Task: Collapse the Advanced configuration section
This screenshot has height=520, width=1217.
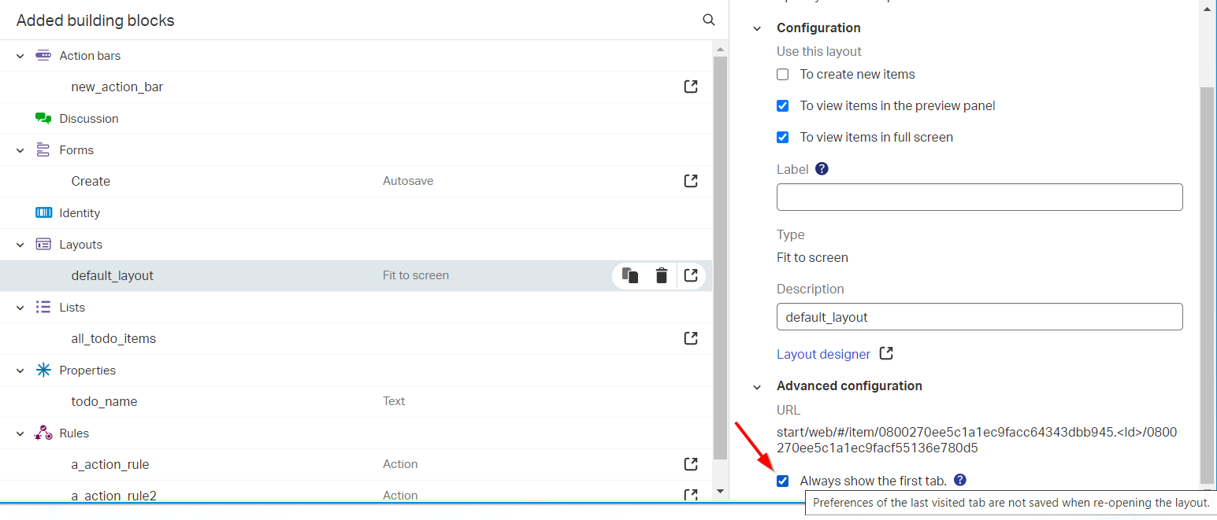Action: point(757,386)
